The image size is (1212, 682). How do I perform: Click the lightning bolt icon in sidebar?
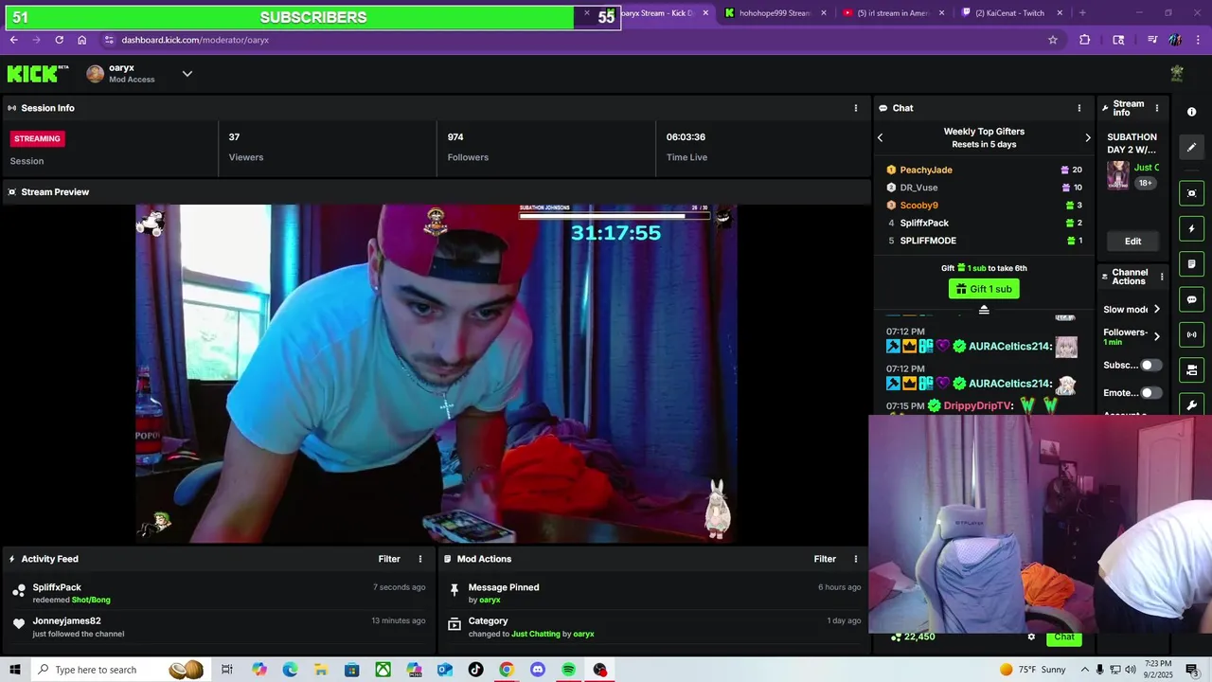[1191, 228]
